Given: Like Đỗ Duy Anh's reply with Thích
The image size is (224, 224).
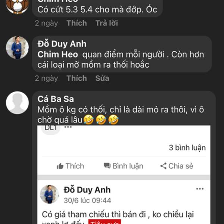Looking at the screenshot, I should pos(77,78).
